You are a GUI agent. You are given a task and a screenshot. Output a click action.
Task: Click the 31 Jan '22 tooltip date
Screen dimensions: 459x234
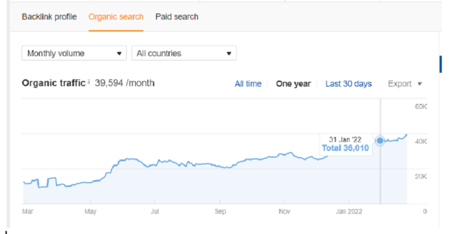[345, 139]
